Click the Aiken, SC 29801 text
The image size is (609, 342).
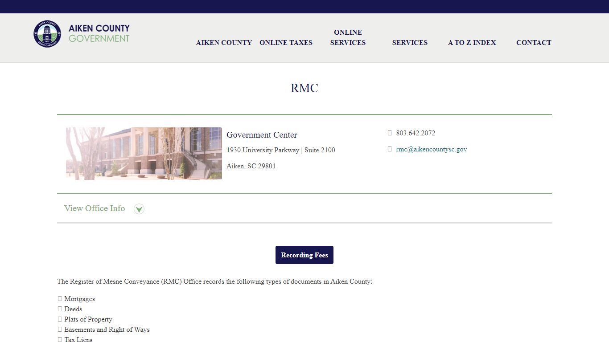pos(251,166)
